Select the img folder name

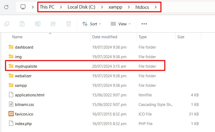click(x=18, y=57)
